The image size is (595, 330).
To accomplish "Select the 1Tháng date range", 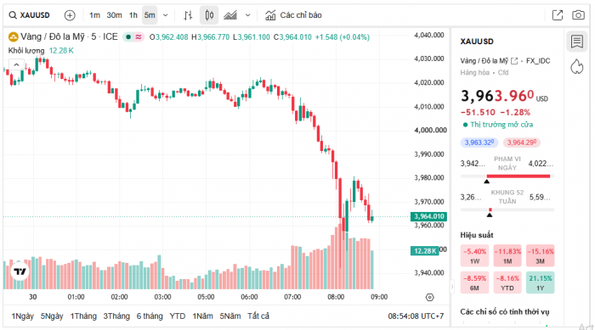I will point(83,316).
